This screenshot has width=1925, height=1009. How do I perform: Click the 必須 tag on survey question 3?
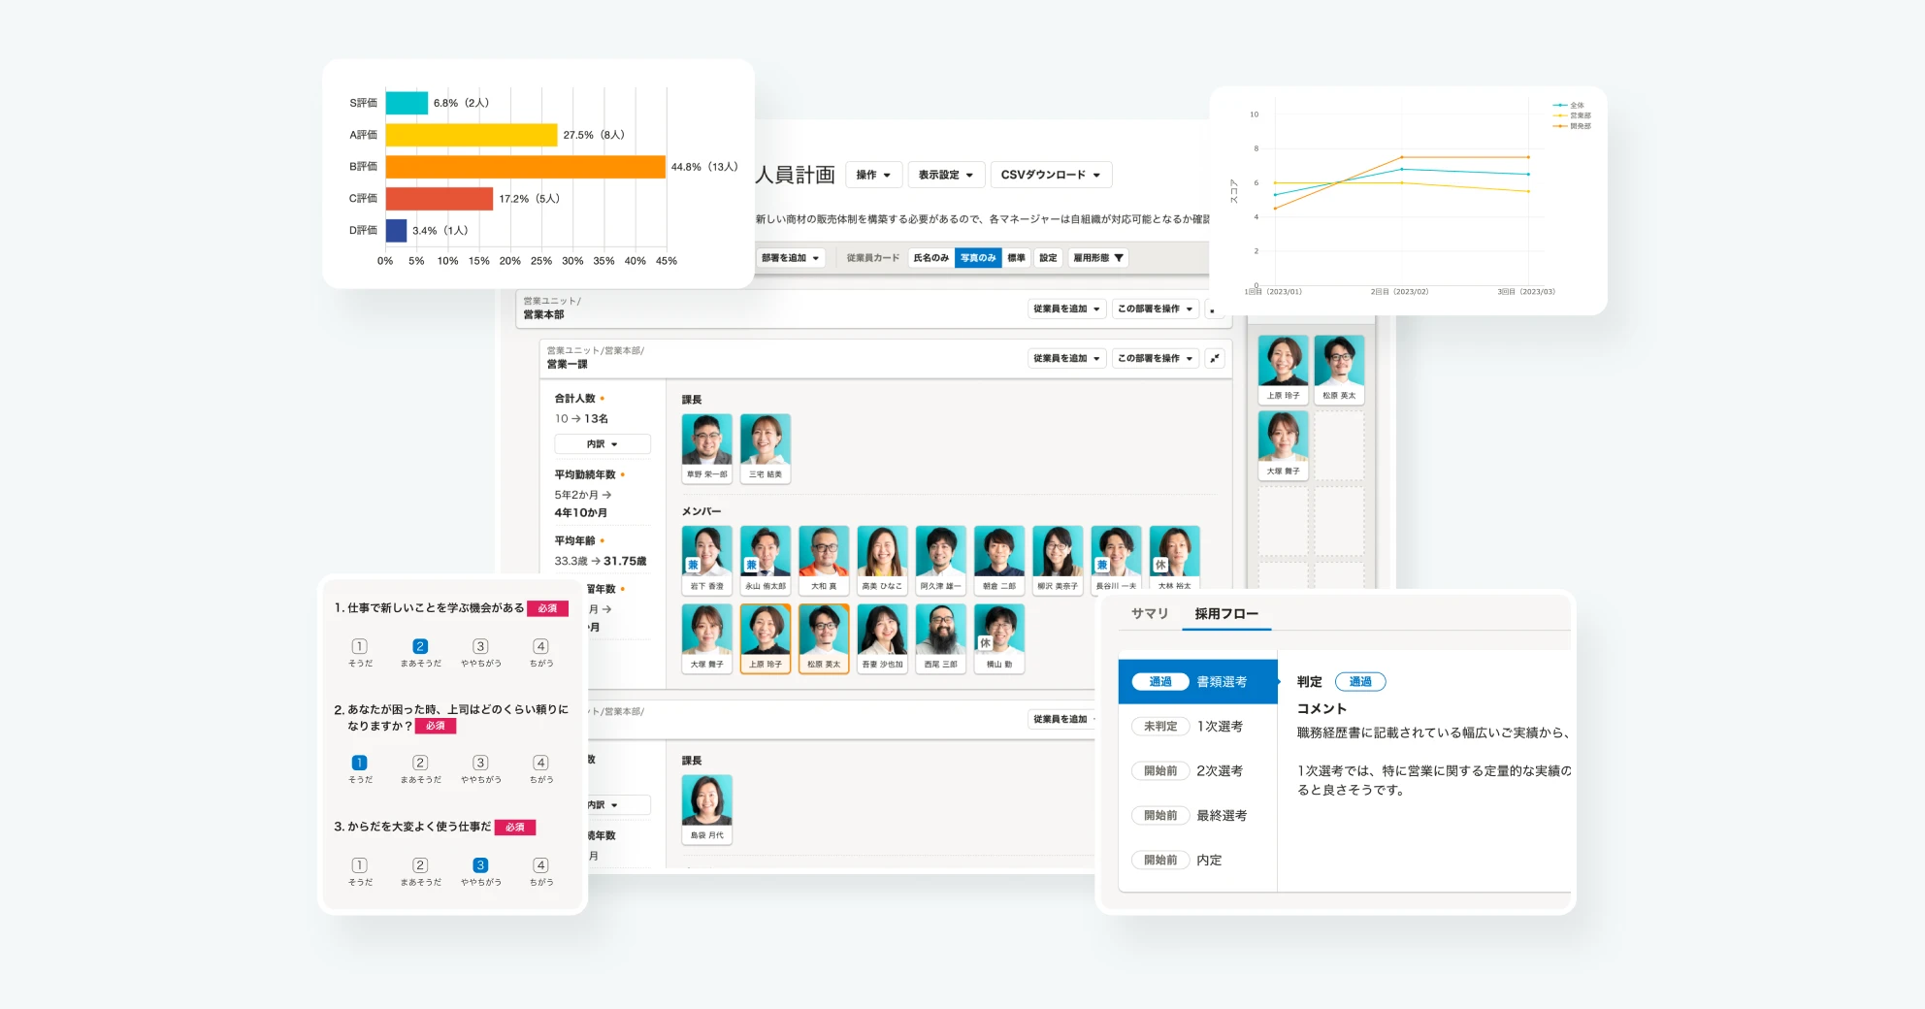click(515, 828)
